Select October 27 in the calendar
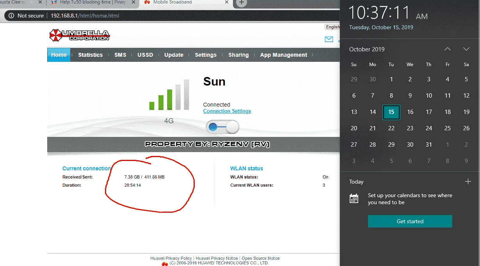The height and width of the screenshot is (266, 480). [354, 145]
